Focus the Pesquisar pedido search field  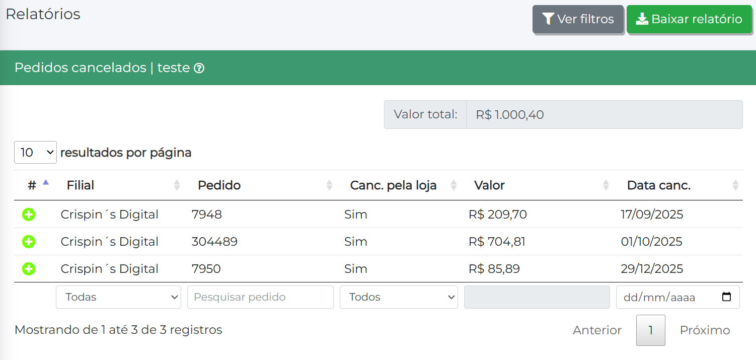click(260, 297)
